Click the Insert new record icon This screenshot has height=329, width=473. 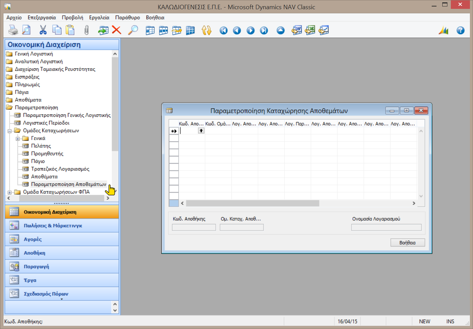click(103, 30)
